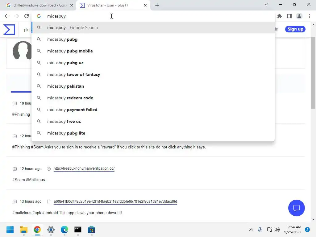The height and width of the screenshot is (237, 316).
Task: Open the Chrome profile avatar
Action: 299,16
